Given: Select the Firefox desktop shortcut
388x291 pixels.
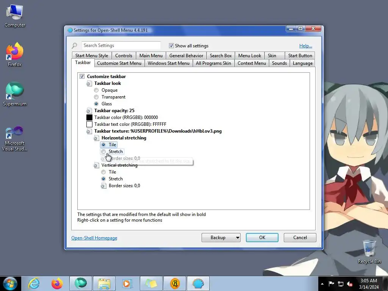Looking at the screenshot, I should point(15,55).
